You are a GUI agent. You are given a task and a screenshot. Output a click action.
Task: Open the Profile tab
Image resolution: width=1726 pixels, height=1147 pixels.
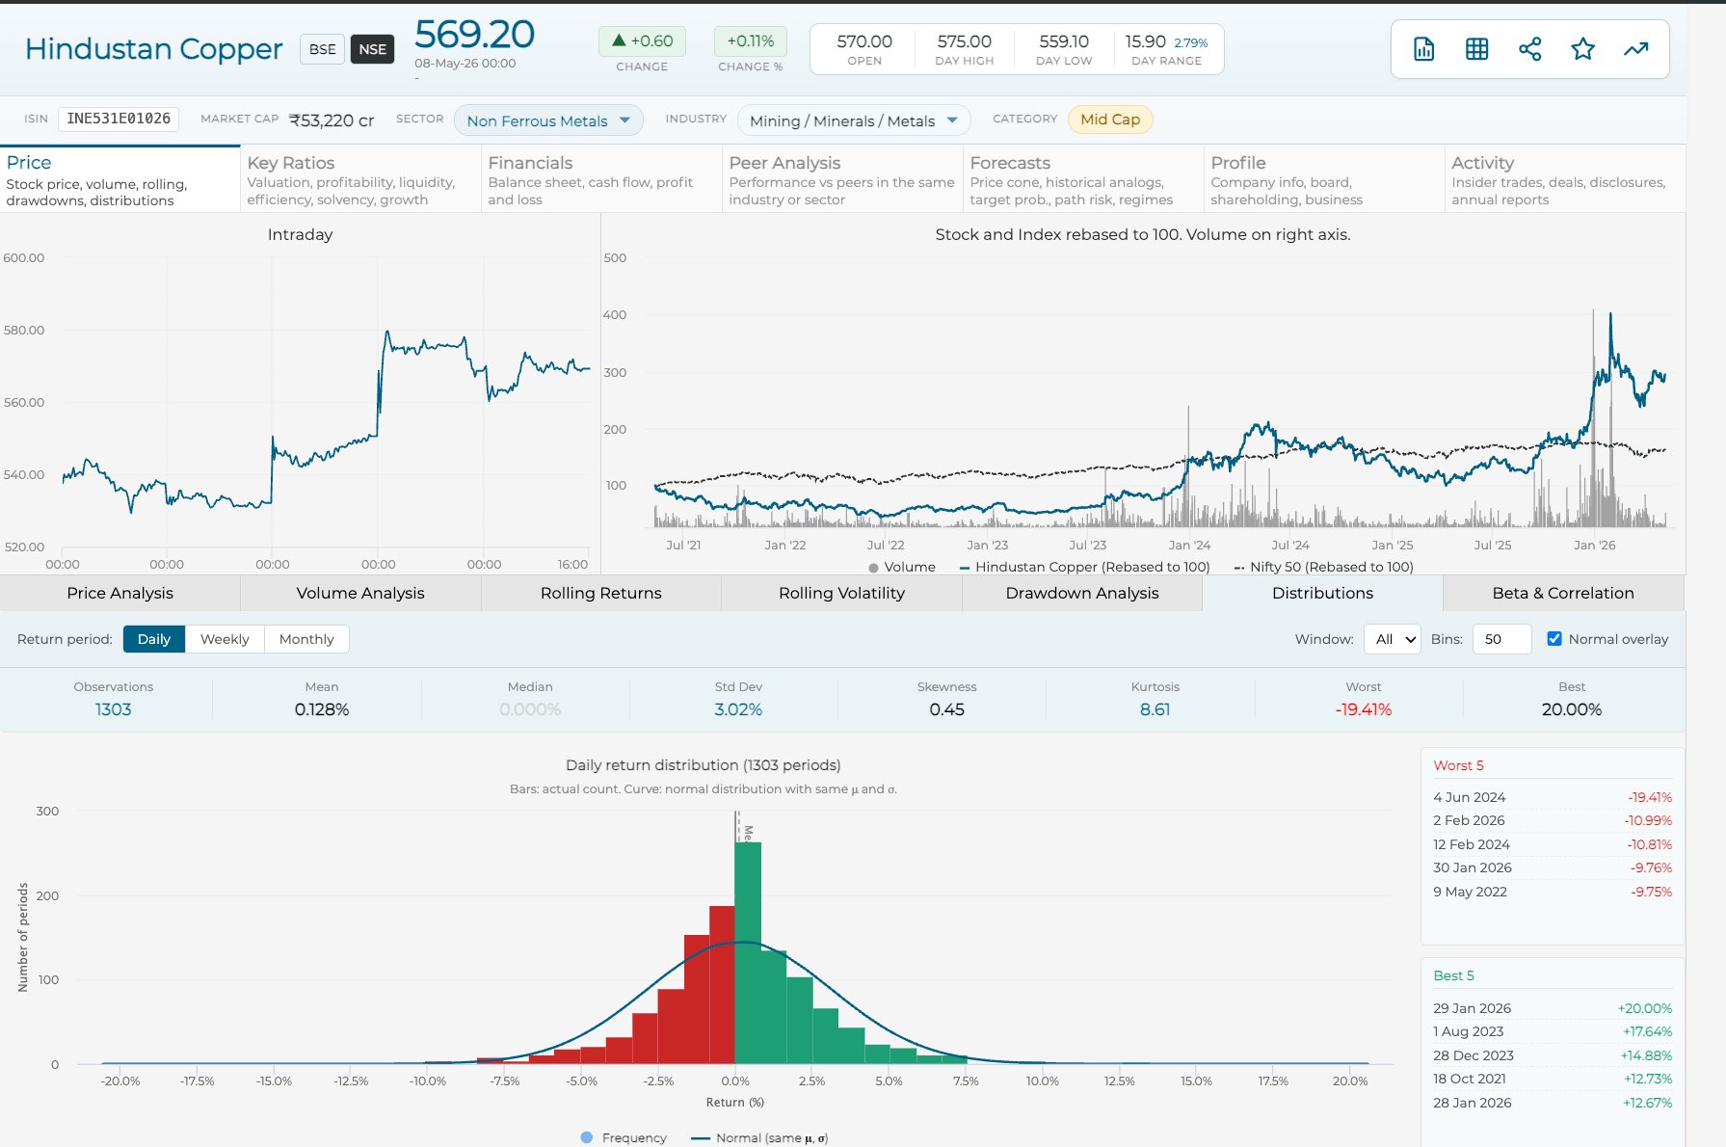click(x=1324, y=179)
